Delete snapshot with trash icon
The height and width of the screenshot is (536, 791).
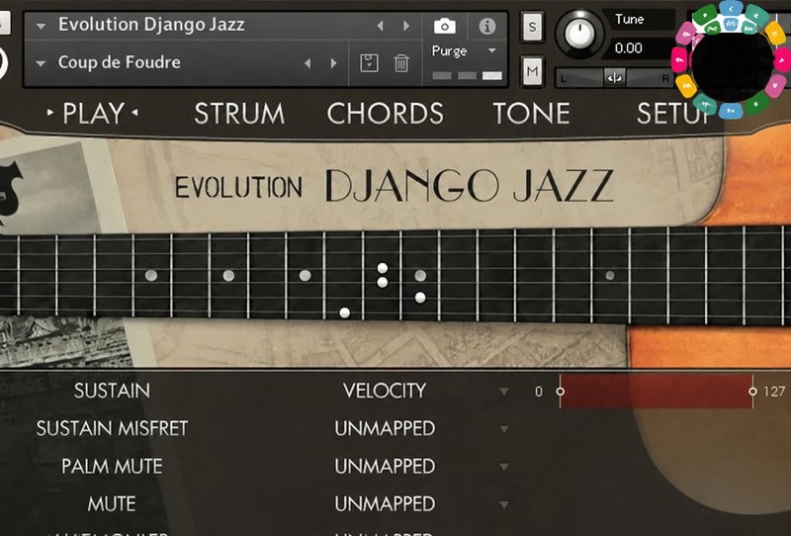pos(401,63)
